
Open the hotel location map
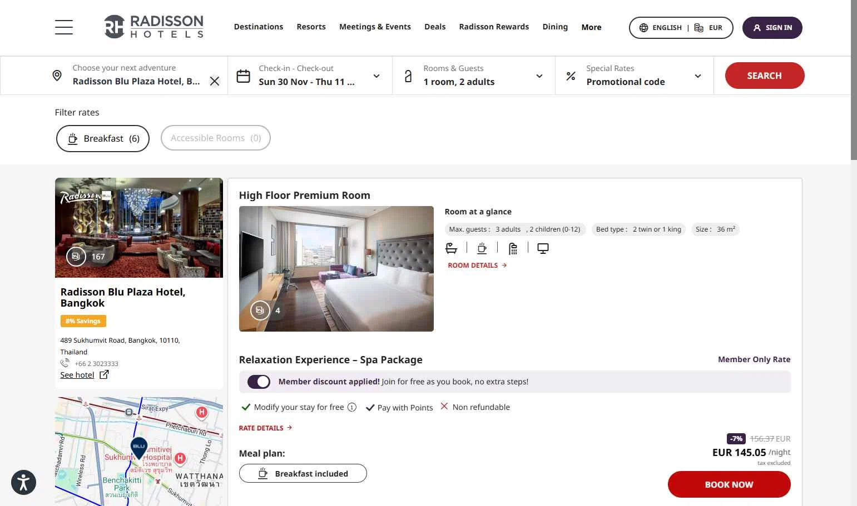click(139, 451)
